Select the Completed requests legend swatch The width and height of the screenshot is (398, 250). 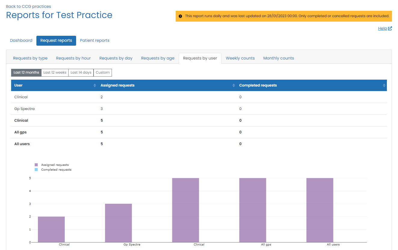[x=36, y=169]
